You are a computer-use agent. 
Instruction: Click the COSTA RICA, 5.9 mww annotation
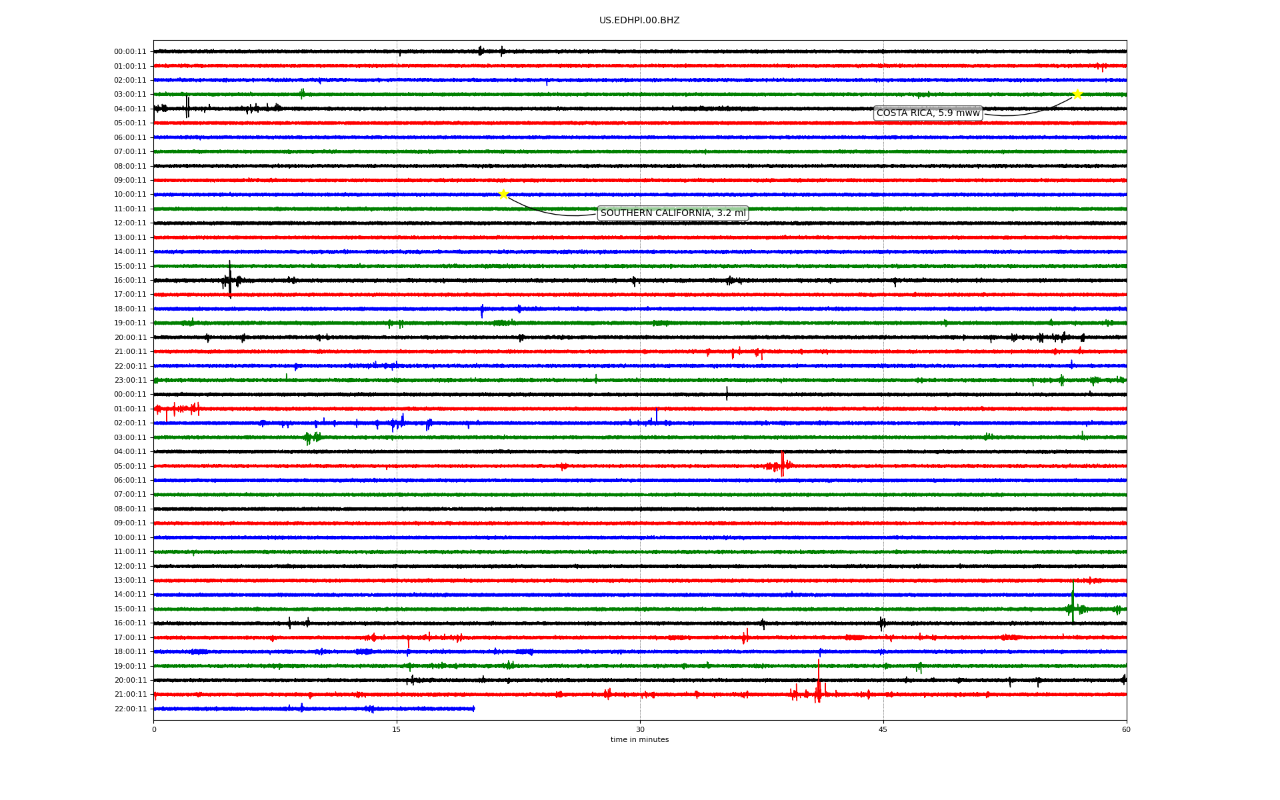click(927, 113)
